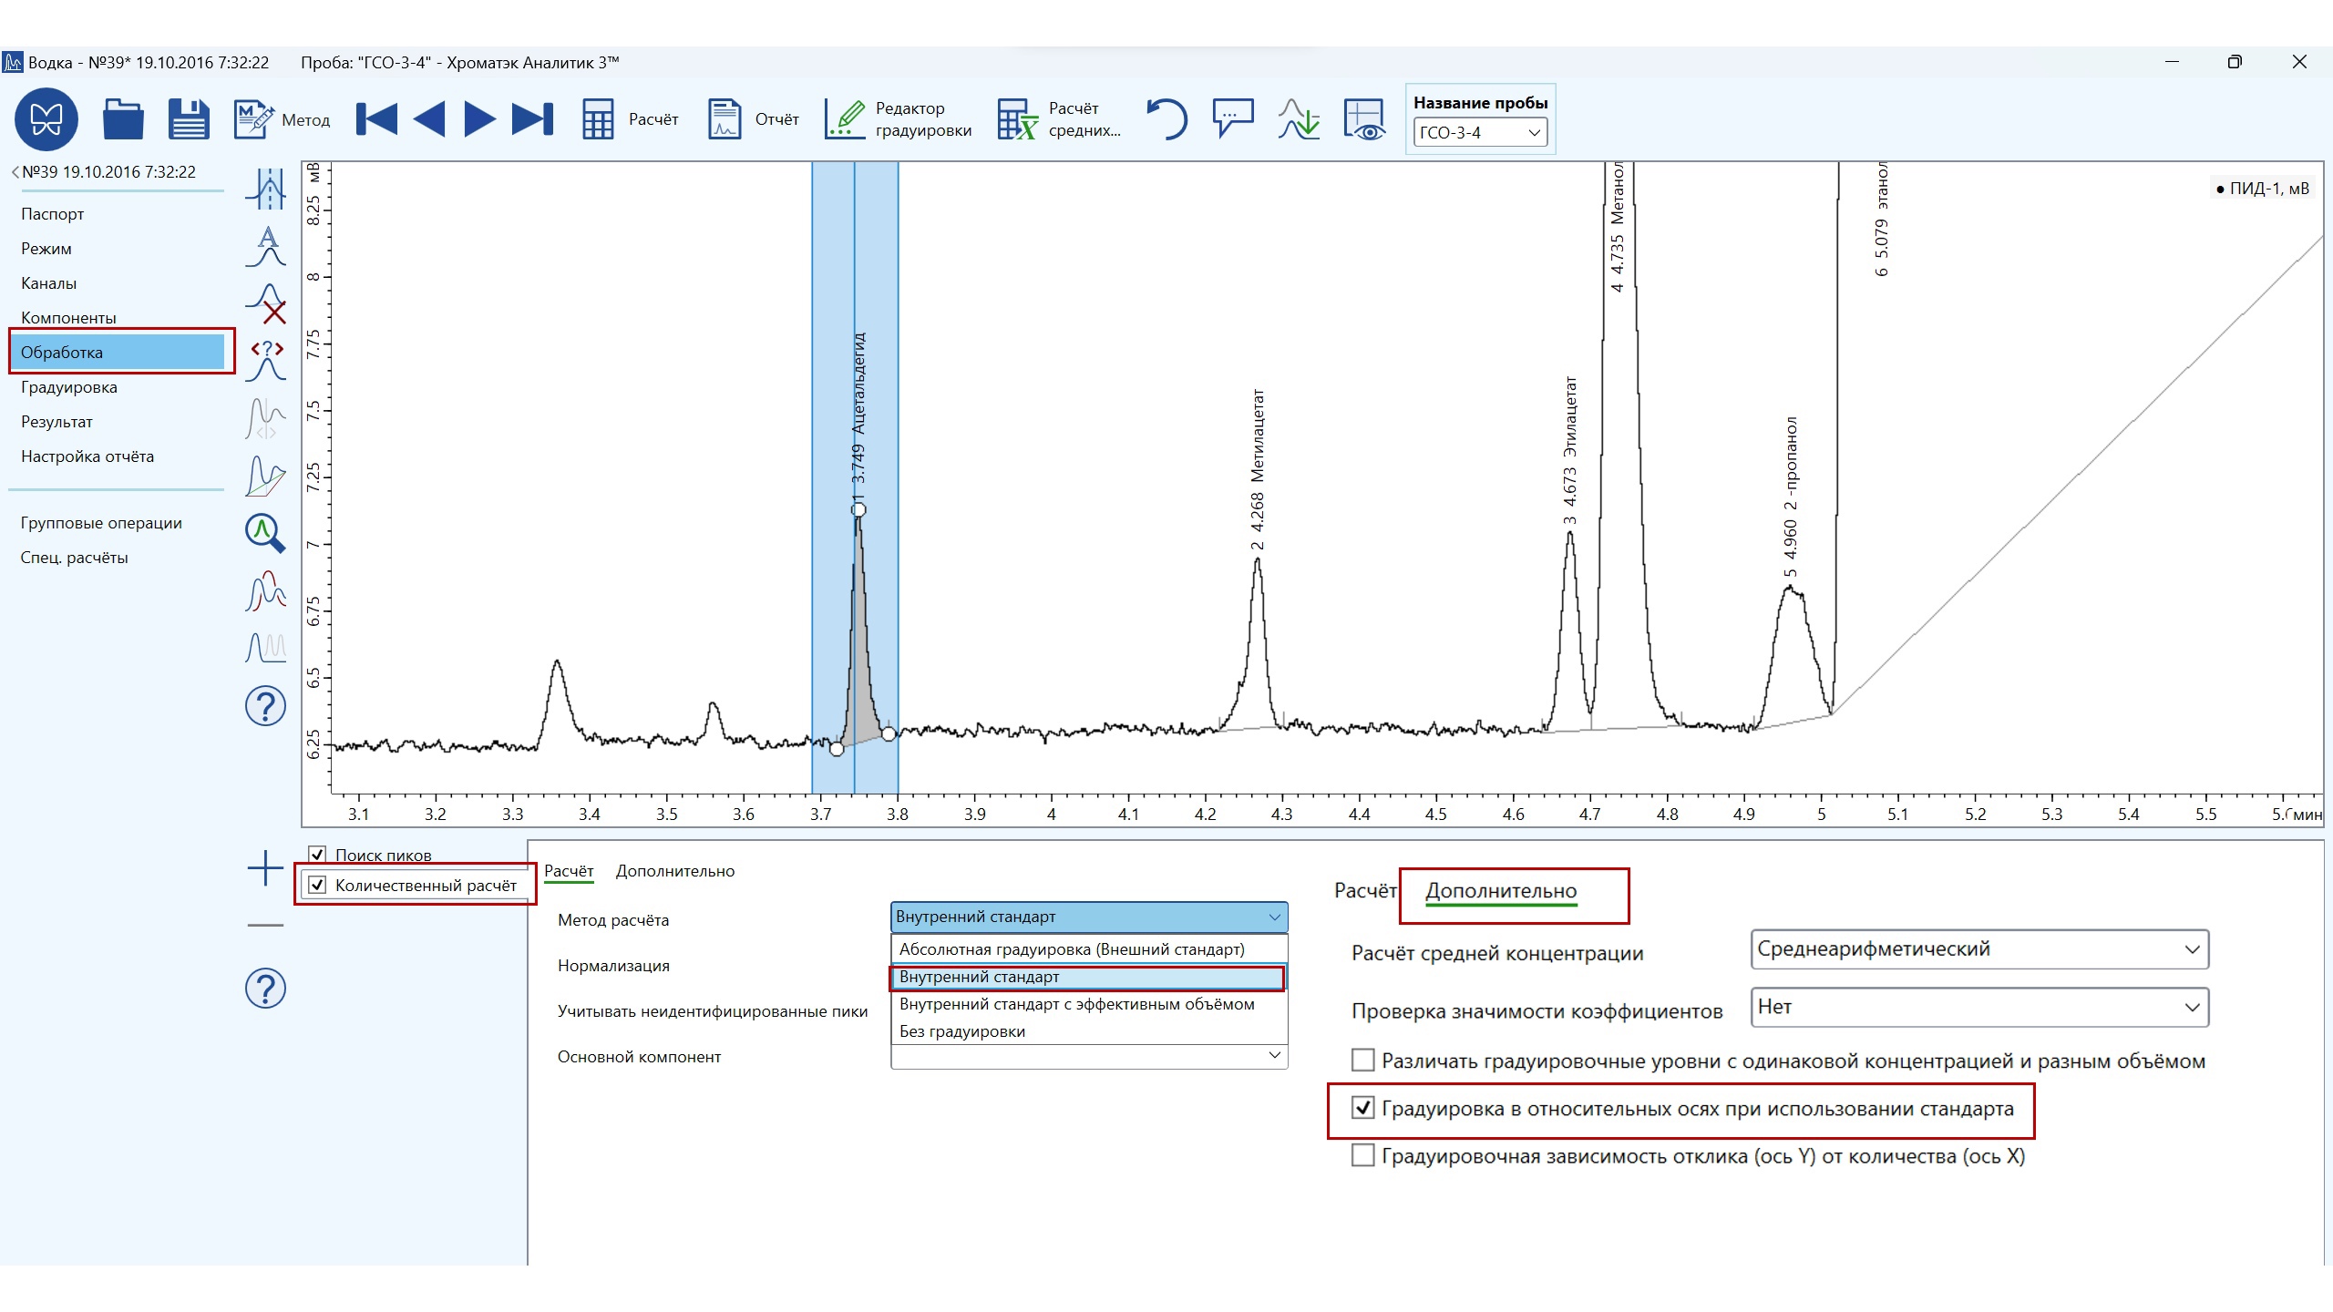Click the magnifier peak zoom icon
Screen dimensions: 2333x1312
[x=265, y=533]
